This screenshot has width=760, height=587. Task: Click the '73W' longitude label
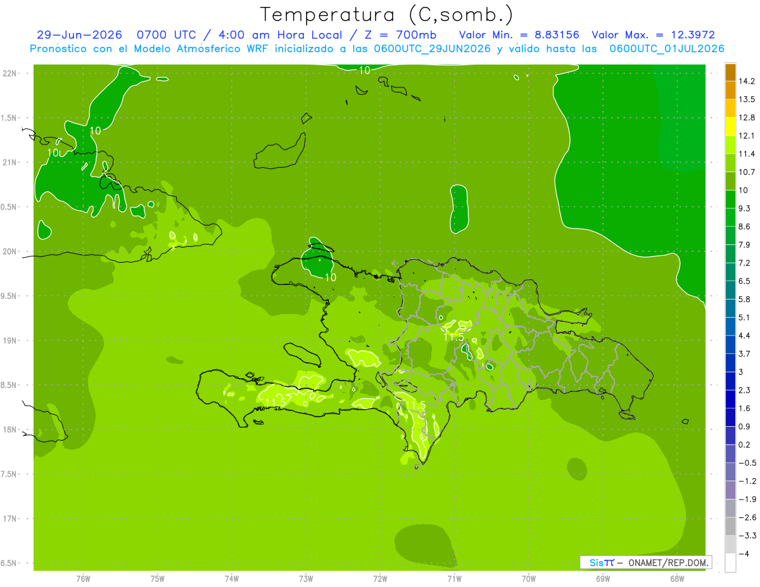(x=306, y=579)
